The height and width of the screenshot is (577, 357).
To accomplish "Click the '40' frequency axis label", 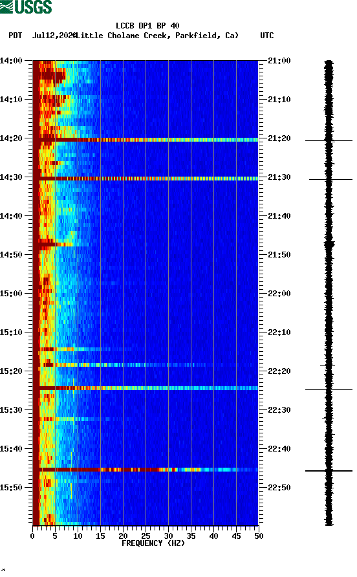I will (214, 536).
